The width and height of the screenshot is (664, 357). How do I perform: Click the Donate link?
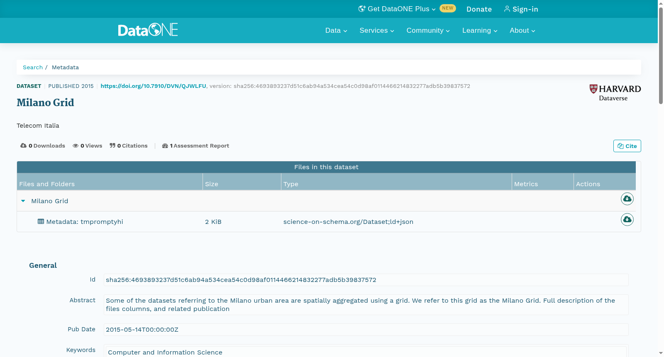(479, 9)
